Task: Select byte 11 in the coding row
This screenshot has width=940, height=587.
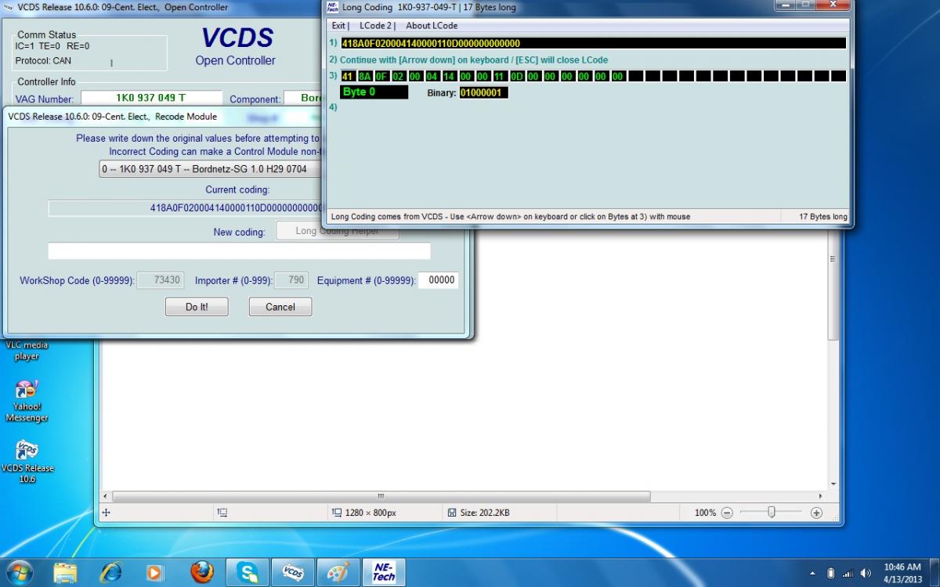Action: (500, 76)
